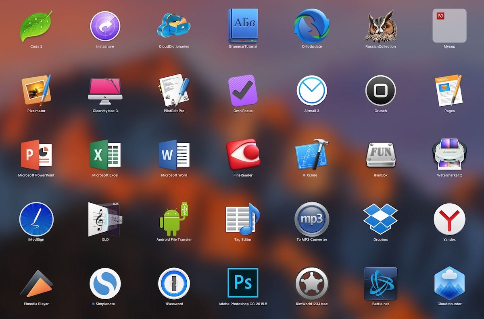484x319 pixels.
Task: Open Tag Editor
Action: coord(243,219)
